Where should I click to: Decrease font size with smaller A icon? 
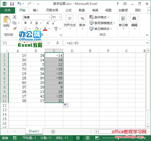54,23
